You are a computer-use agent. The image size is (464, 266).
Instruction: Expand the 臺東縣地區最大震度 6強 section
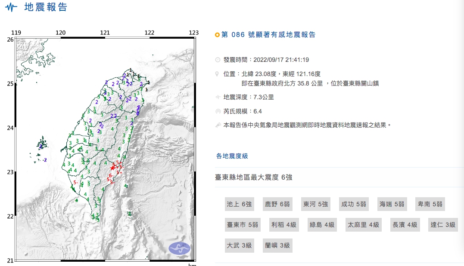coord(253,177)
